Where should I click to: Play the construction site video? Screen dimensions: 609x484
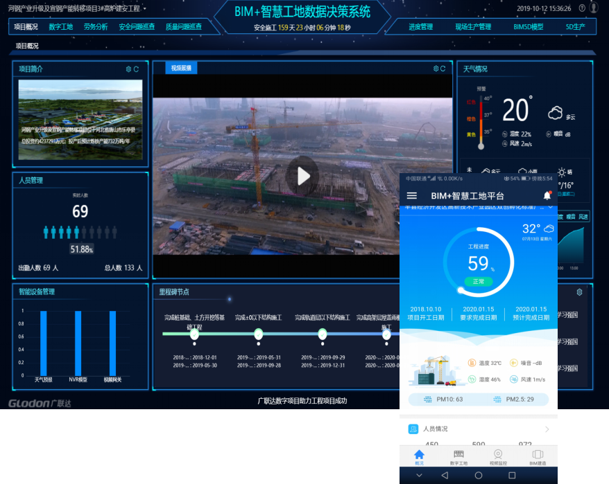[x=303, y=176]
